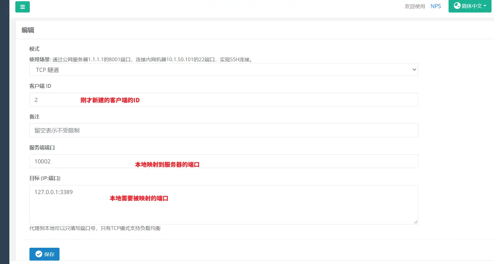494x264 pixels.
Task: Click the checkmark icon beside 保存
Action: 39,254
